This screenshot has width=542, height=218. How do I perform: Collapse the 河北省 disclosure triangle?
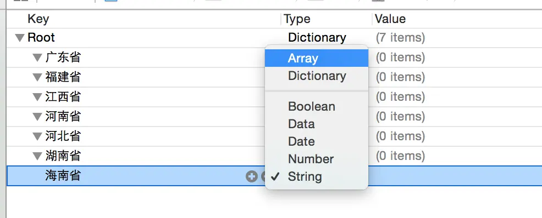37,137
